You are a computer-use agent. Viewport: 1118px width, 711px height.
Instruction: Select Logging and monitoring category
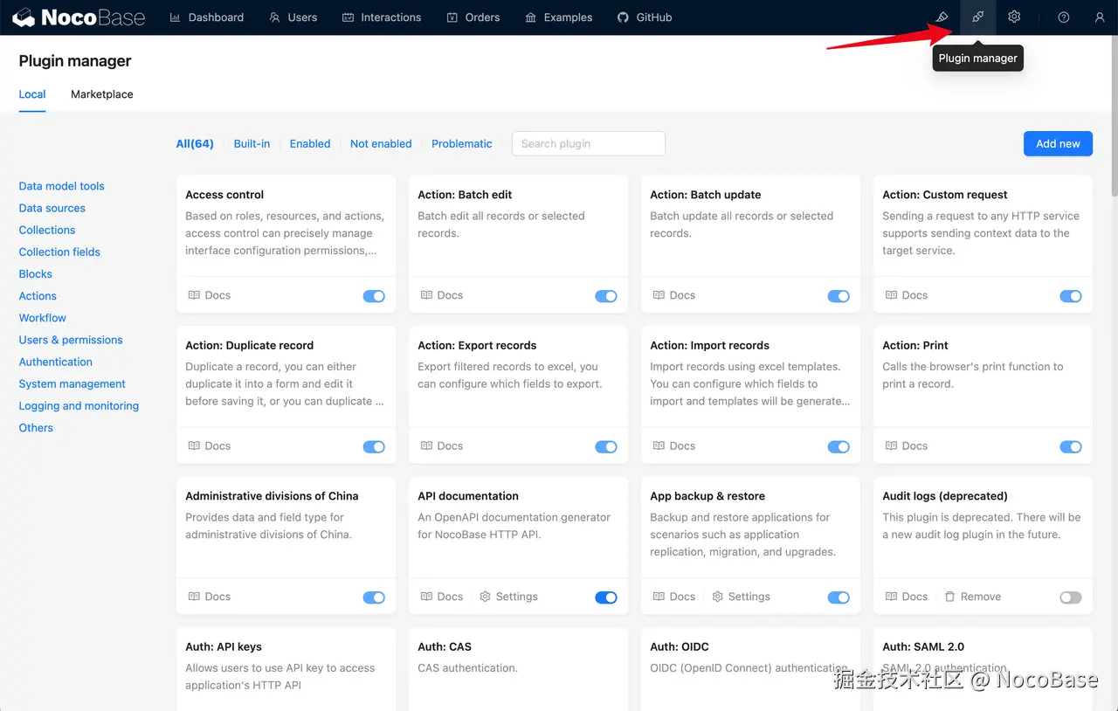click(x=79, y=405)
